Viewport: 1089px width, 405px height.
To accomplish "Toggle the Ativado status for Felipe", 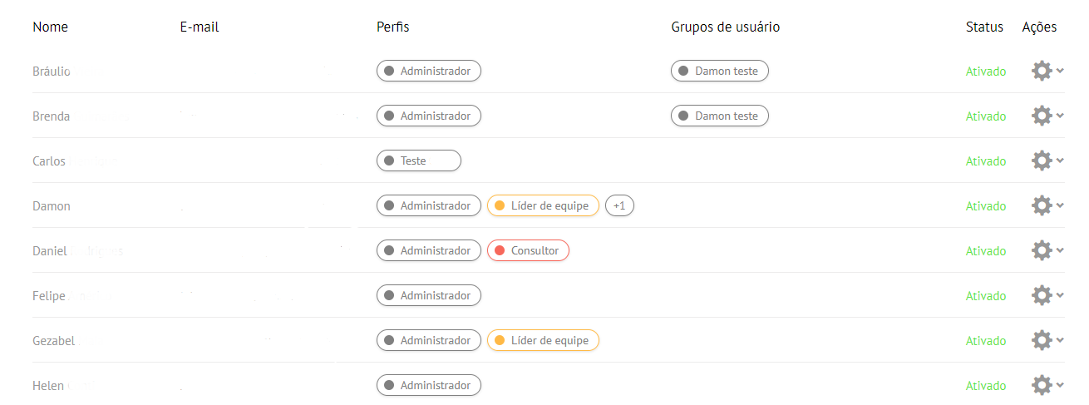I will pyautogui.click(x=986, y=295).
